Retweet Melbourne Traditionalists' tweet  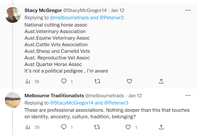pyautogui.click(x=97, y=127)
